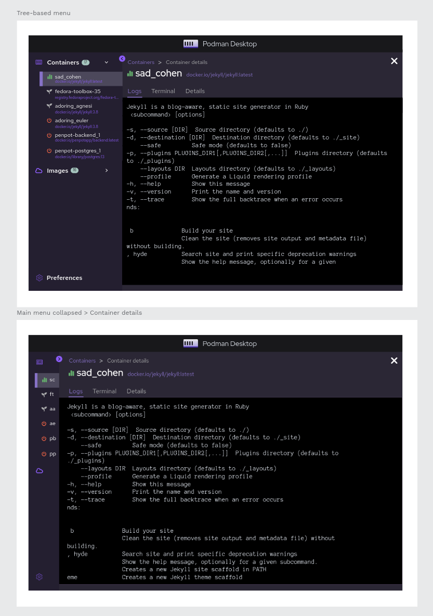The width and height of the screenshot is (433, 616).
Task: Expand the sidebar using the right chevron
Action: [59, 359]
